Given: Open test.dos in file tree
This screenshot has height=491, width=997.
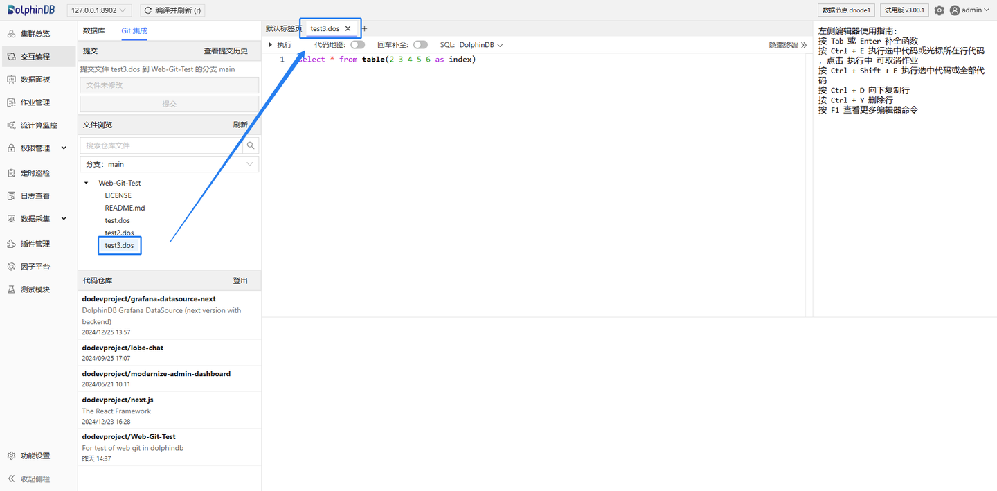Looking at the screenshot, I should tap(118, 221).
